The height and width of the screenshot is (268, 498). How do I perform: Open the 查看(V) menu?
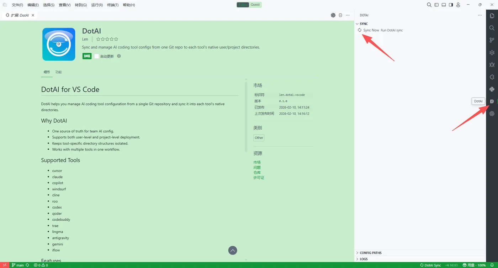65,5
